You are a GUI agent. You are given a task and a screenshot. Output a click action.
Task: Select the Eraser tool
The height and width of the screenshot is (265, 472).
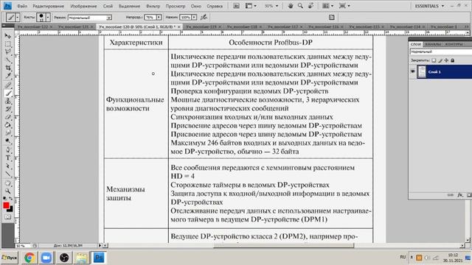click(x=8, y=117)
